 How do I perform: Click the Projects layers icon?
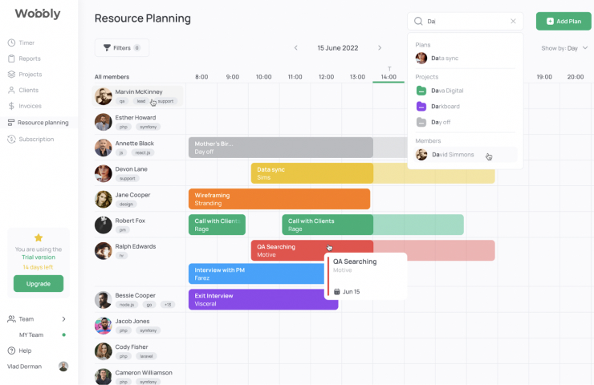[11, 75]
